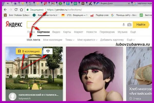Open the Временная почта bookmark

pos(46,15)
